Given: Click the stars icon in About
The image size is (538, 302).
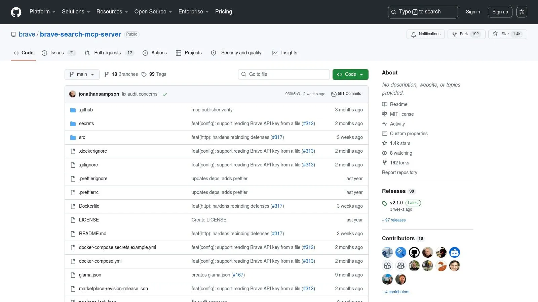Looking at the screenshot, I should click(385, 143).
